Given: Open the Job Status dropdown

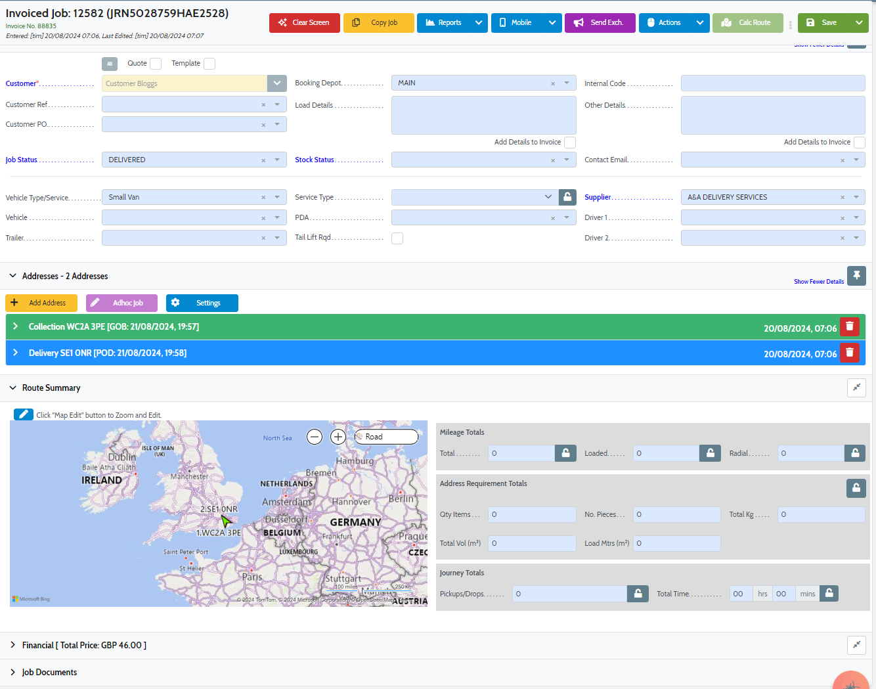Looking at the screenshot, I should coord(277,160).
